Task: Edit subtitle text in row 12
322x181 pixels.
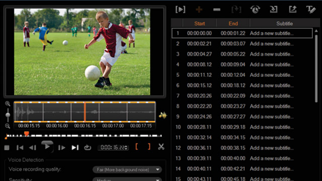Action: tap(272, 148)
